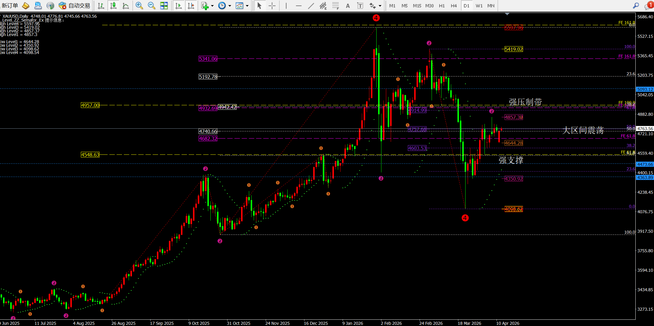Switch chart to line chart mode
654x326 pixels.
click(x=126, y=6)
